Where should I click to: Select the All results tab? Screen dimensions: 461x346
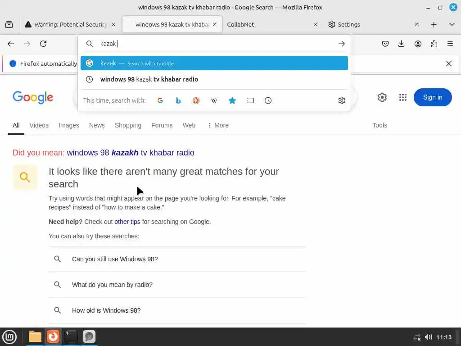16,125
